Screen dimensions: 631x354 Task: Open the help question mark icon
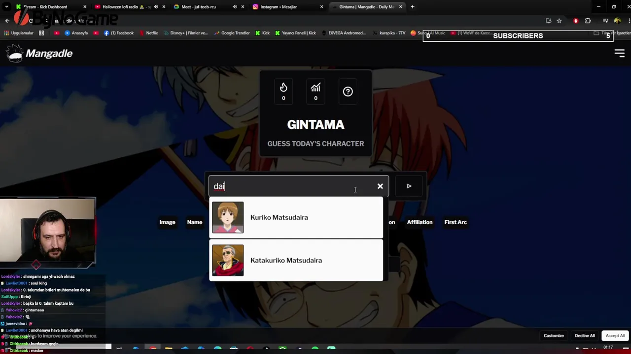[348, 91]
